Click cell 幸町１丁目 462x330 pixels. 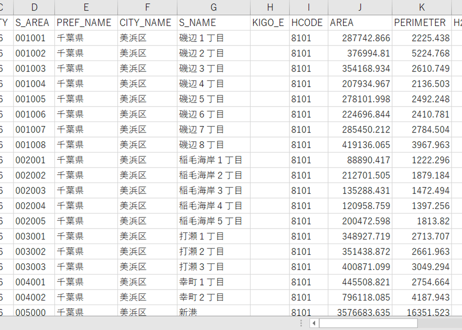tap(213, 282)
